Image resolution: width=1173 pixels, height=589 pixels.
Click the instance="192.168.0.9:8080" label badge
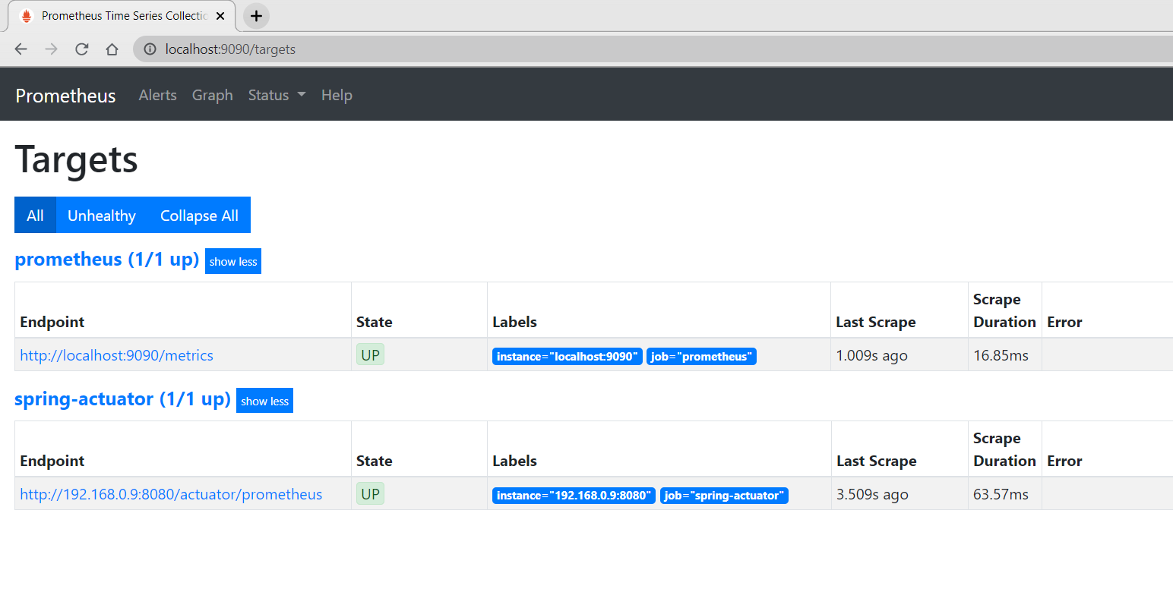point(574,496)
